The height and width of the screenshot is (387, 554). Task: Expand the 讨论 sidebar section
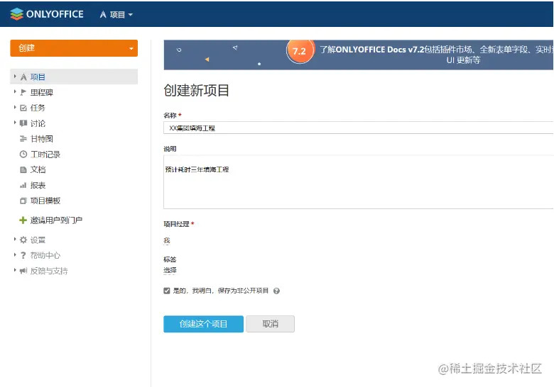[15, 123]
